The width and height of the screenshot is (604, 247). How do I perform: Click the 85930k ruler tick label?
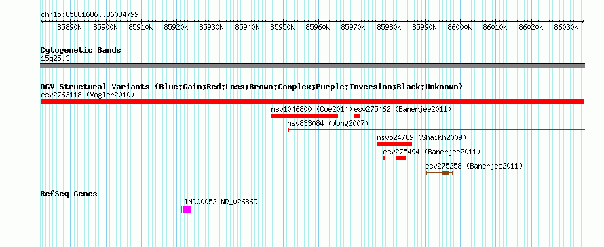(212, 27)
